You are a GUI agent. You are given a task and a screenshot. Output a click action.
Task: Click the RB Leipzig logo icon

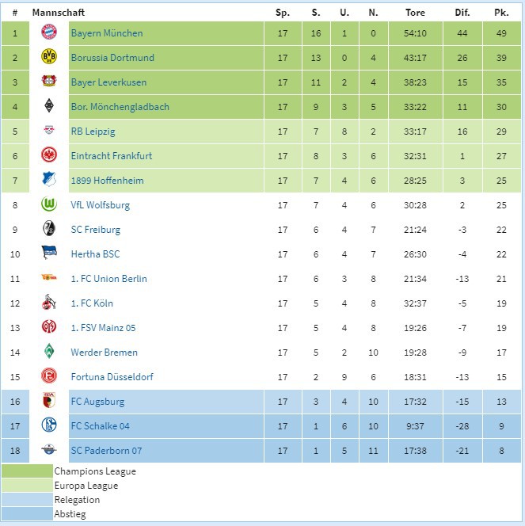pos(49,131)
